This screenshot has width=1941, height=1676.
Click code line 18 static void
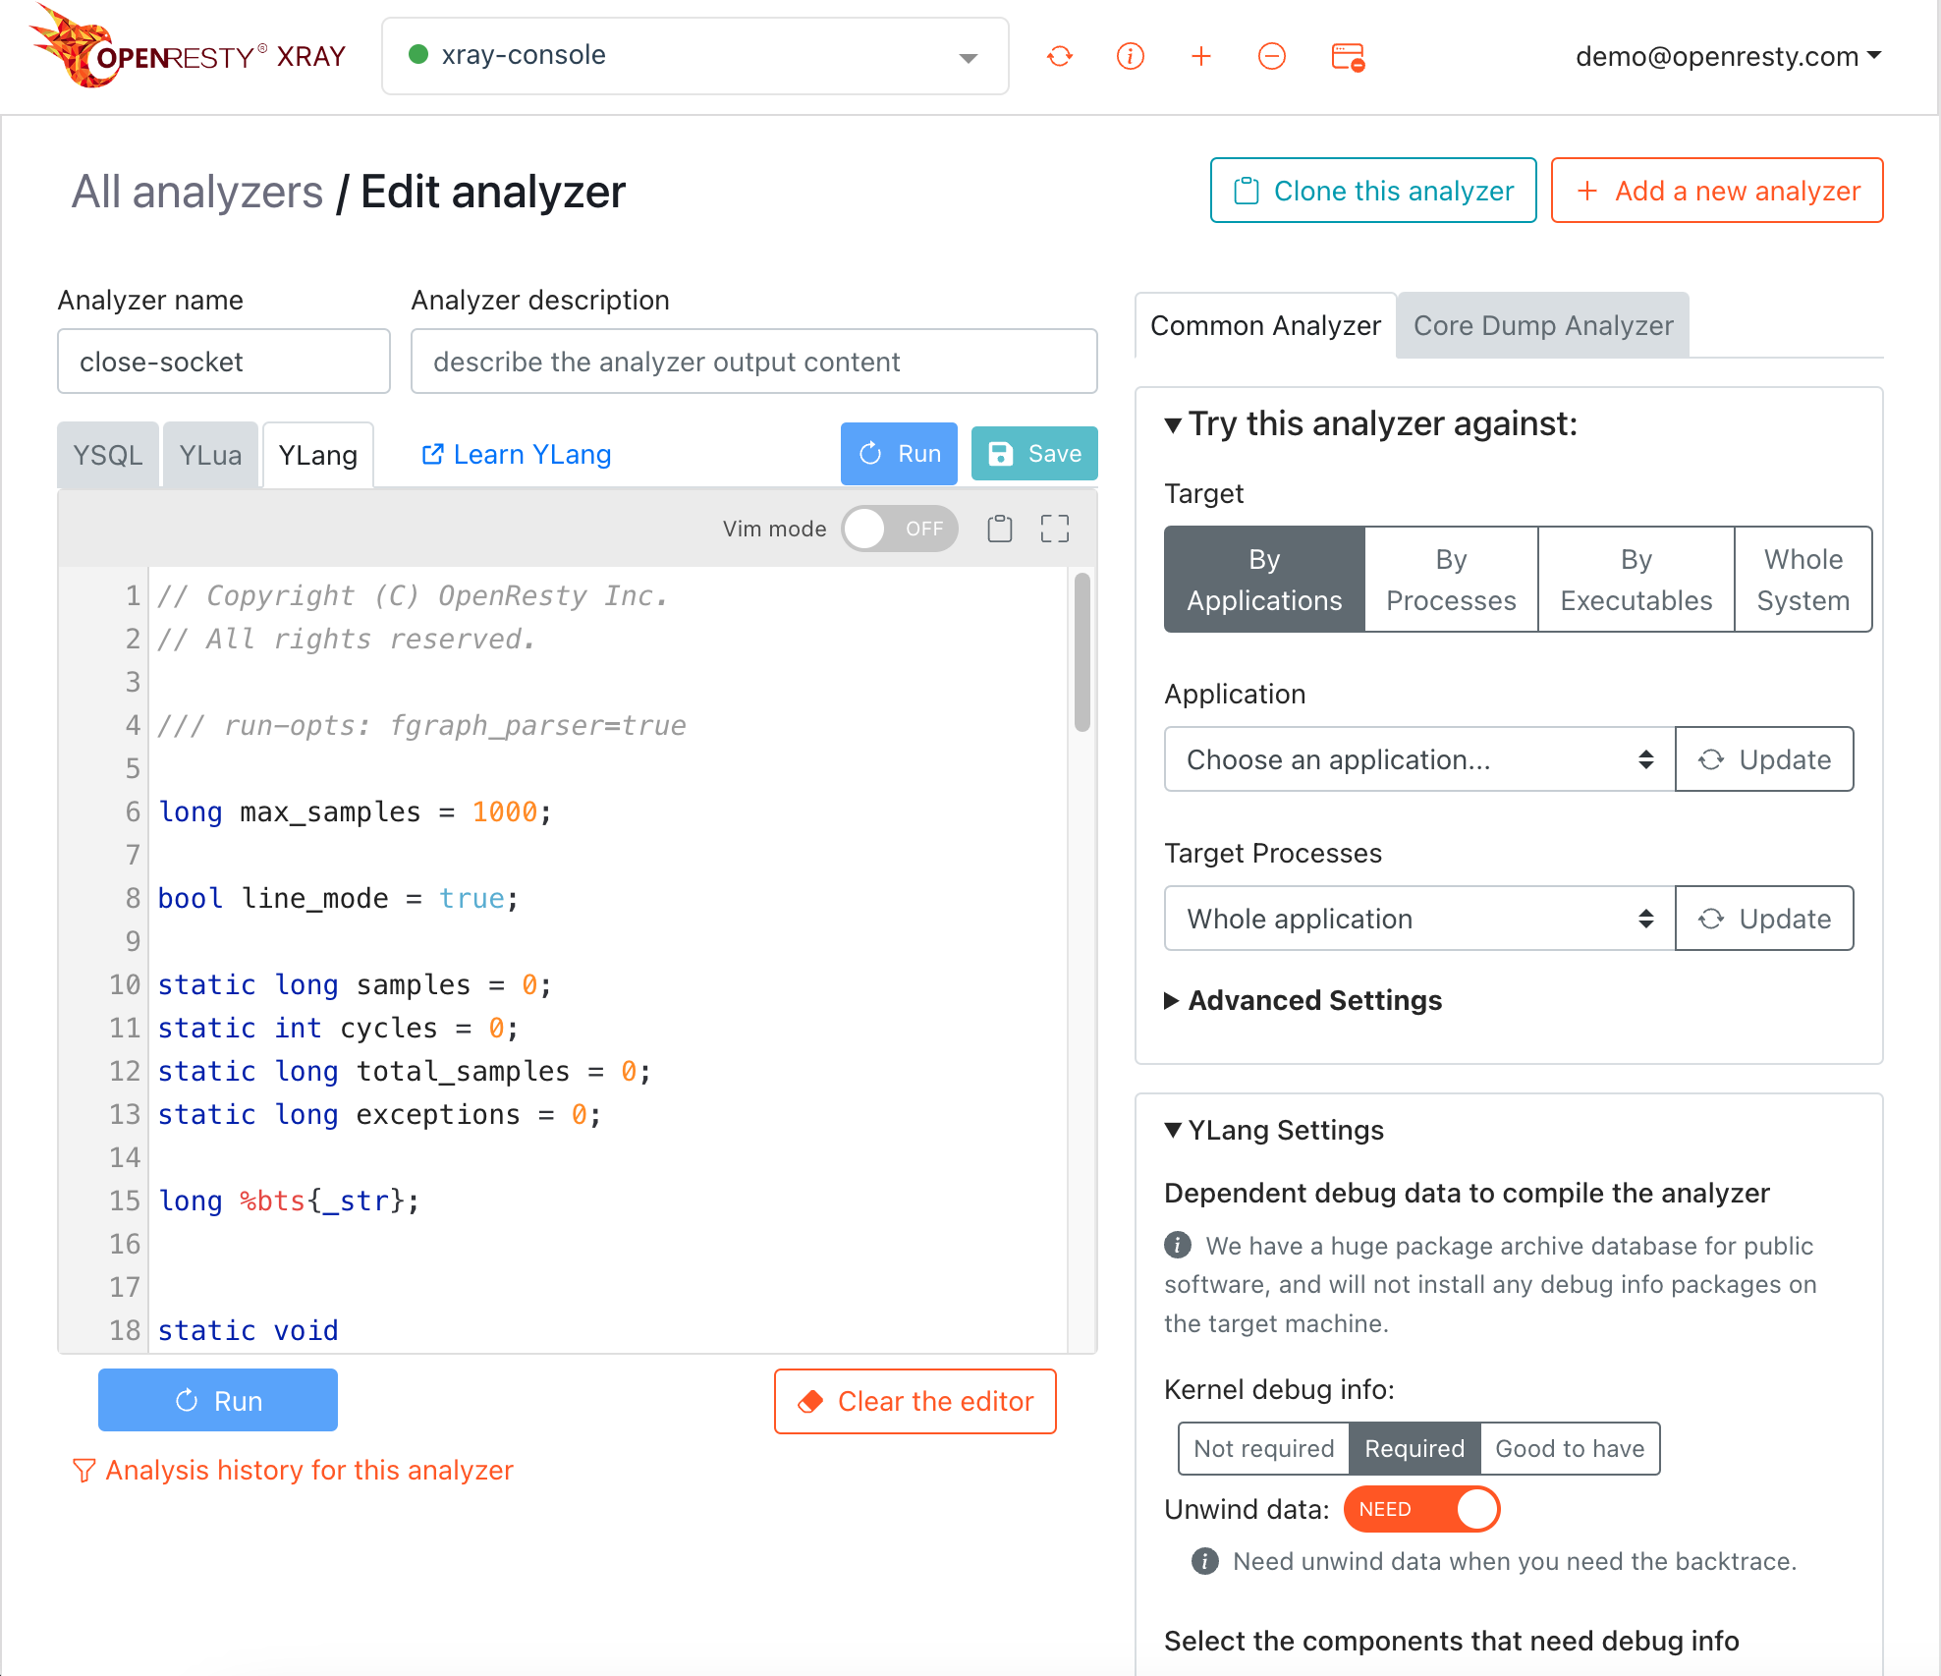248,1330
